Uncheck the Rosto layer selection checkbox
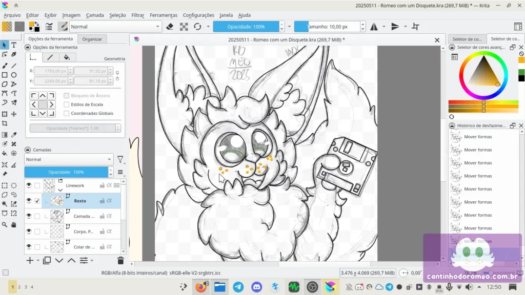Viewport: 525px width, 295px height. [x=37, y=201]
